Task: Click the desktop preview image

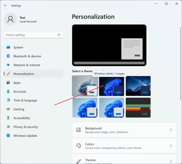Action: [109, 45]
